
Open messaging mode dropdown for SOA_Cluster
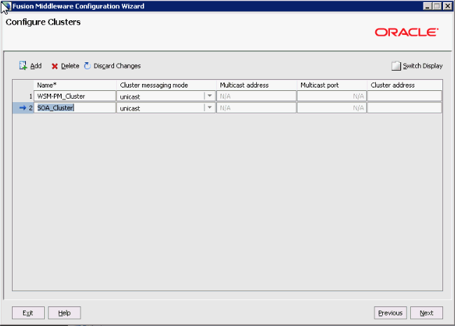tap(209, 108)
